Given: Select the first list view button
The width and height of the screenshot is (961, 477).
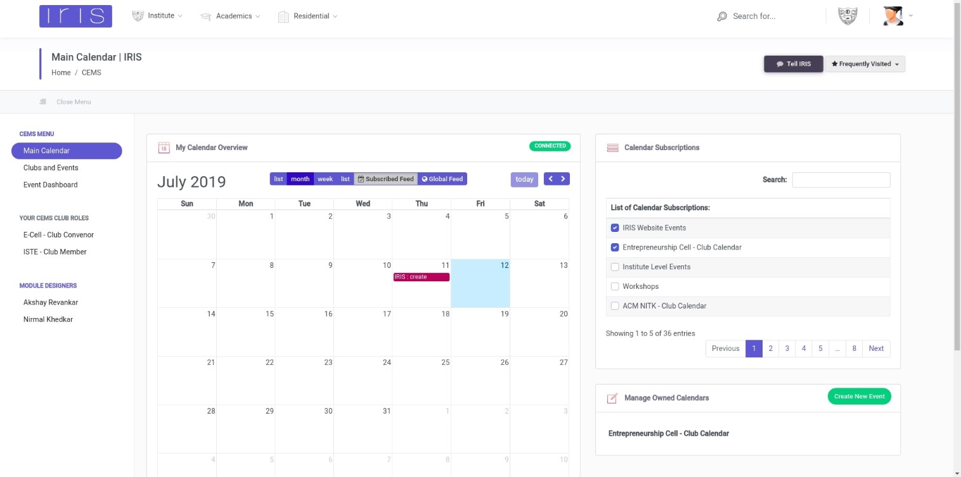Looking at the screenshot, I should coord(278,179).
